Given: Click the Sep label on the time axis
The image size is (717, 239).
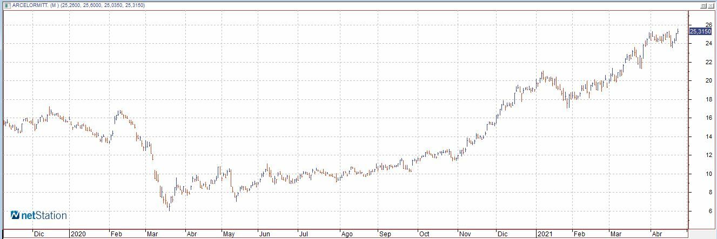Looking at the screenshot, I should 385,235.
